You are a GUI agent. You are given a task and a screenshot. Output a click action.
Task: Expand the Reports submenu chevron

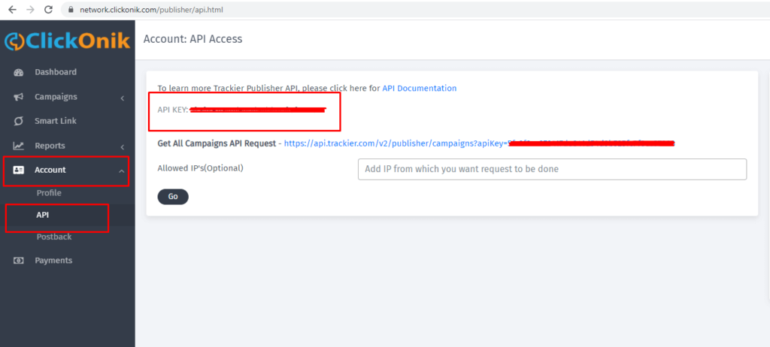tap(122, 146)
